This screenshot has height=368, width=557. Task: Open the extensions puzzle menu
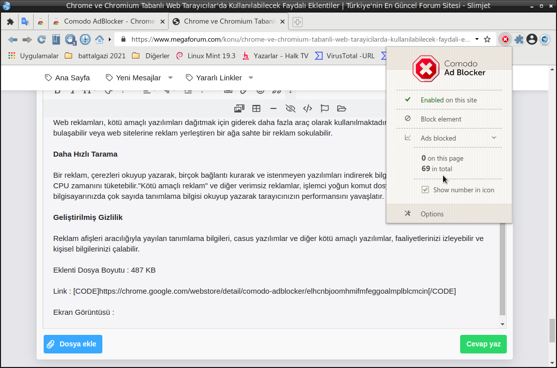[x=519, y=40]
